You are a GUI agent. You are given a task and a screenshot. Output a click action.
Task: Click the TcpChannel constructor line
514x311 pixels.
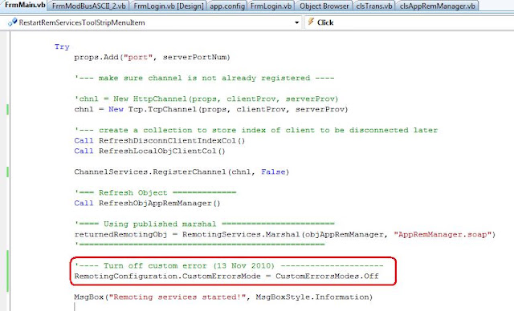[210, 109]
